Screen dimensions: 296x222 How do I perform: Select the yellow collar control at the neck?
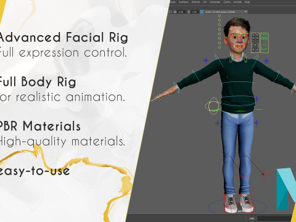pos(238,58)
